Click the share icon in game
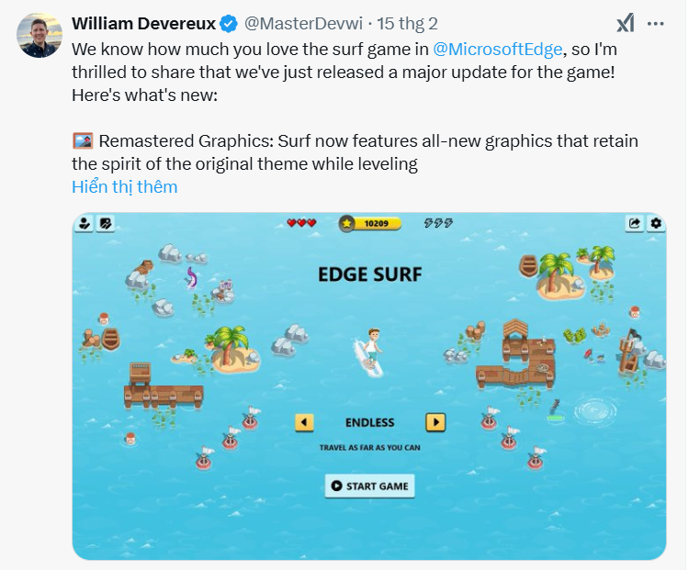Screen dimensions: 689x570 (634, 223)
